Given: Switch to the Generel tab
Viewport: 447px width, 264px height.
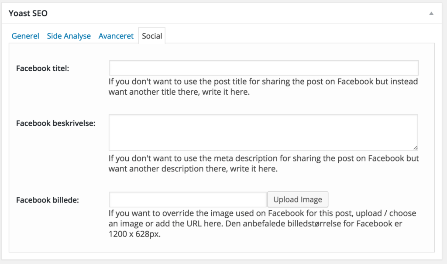Looking at the screenshot, I should click(25, 36).
